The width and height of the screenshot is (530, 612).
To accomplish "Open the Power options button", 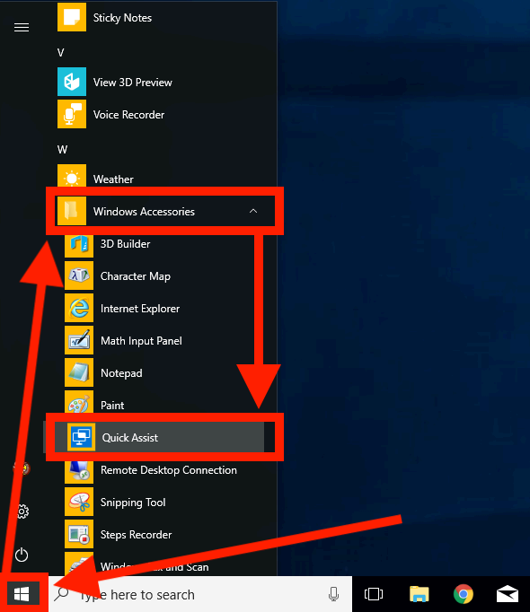I will (22, 555).
